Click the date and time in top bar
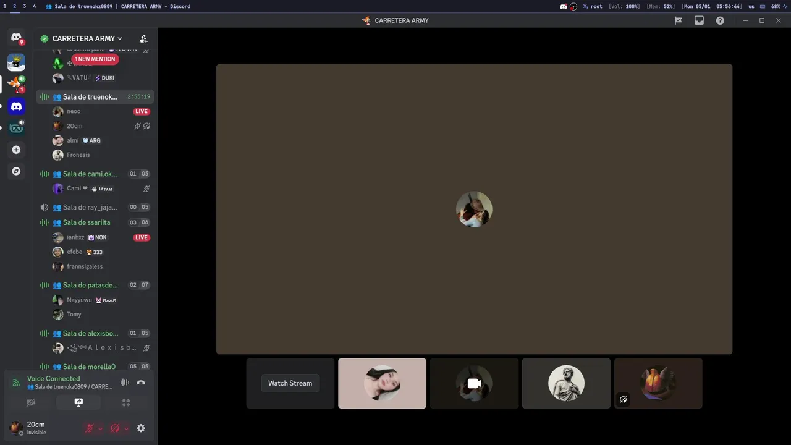 point(711,6)
